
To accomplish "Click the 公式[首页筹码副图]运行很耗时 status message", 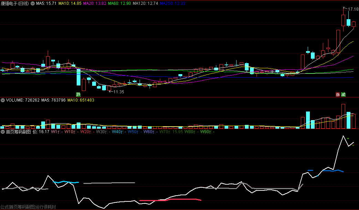I will [x=28, y=207].
